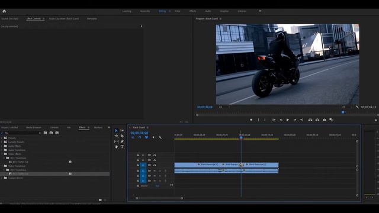Mute the A2 audio track
379x213 pixels.
point(155,176)
